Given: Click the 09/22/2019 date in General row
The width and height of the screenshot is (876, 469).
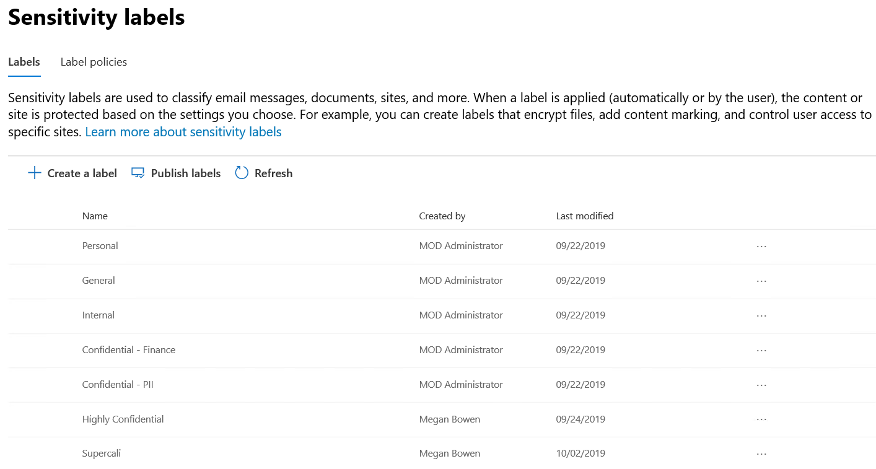Looking at the screenshot, I should (x=580, y=281).
